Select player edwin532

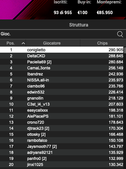pyautogui.click(x=36, y=92)
